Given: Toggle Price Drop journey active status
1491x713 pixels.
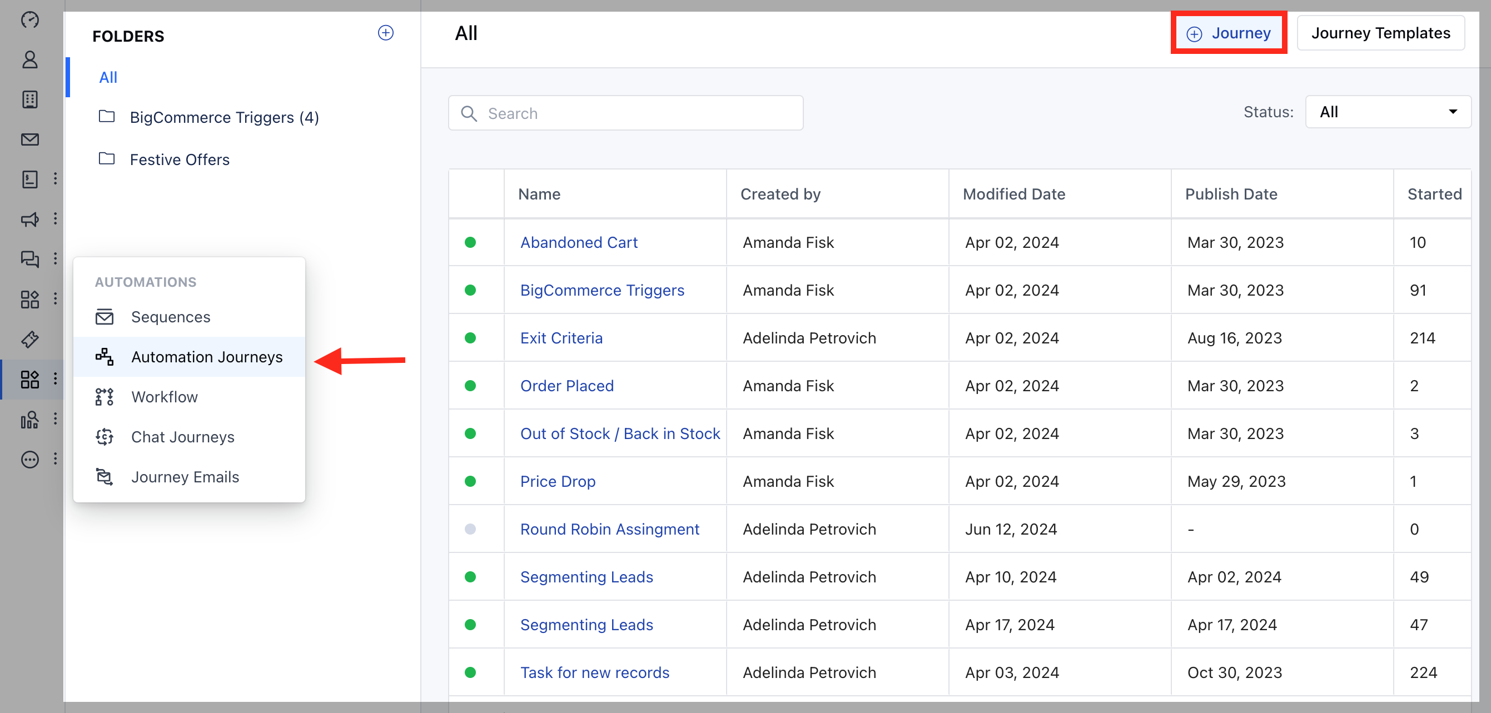Looking at the screenshot, I should 470,481.
